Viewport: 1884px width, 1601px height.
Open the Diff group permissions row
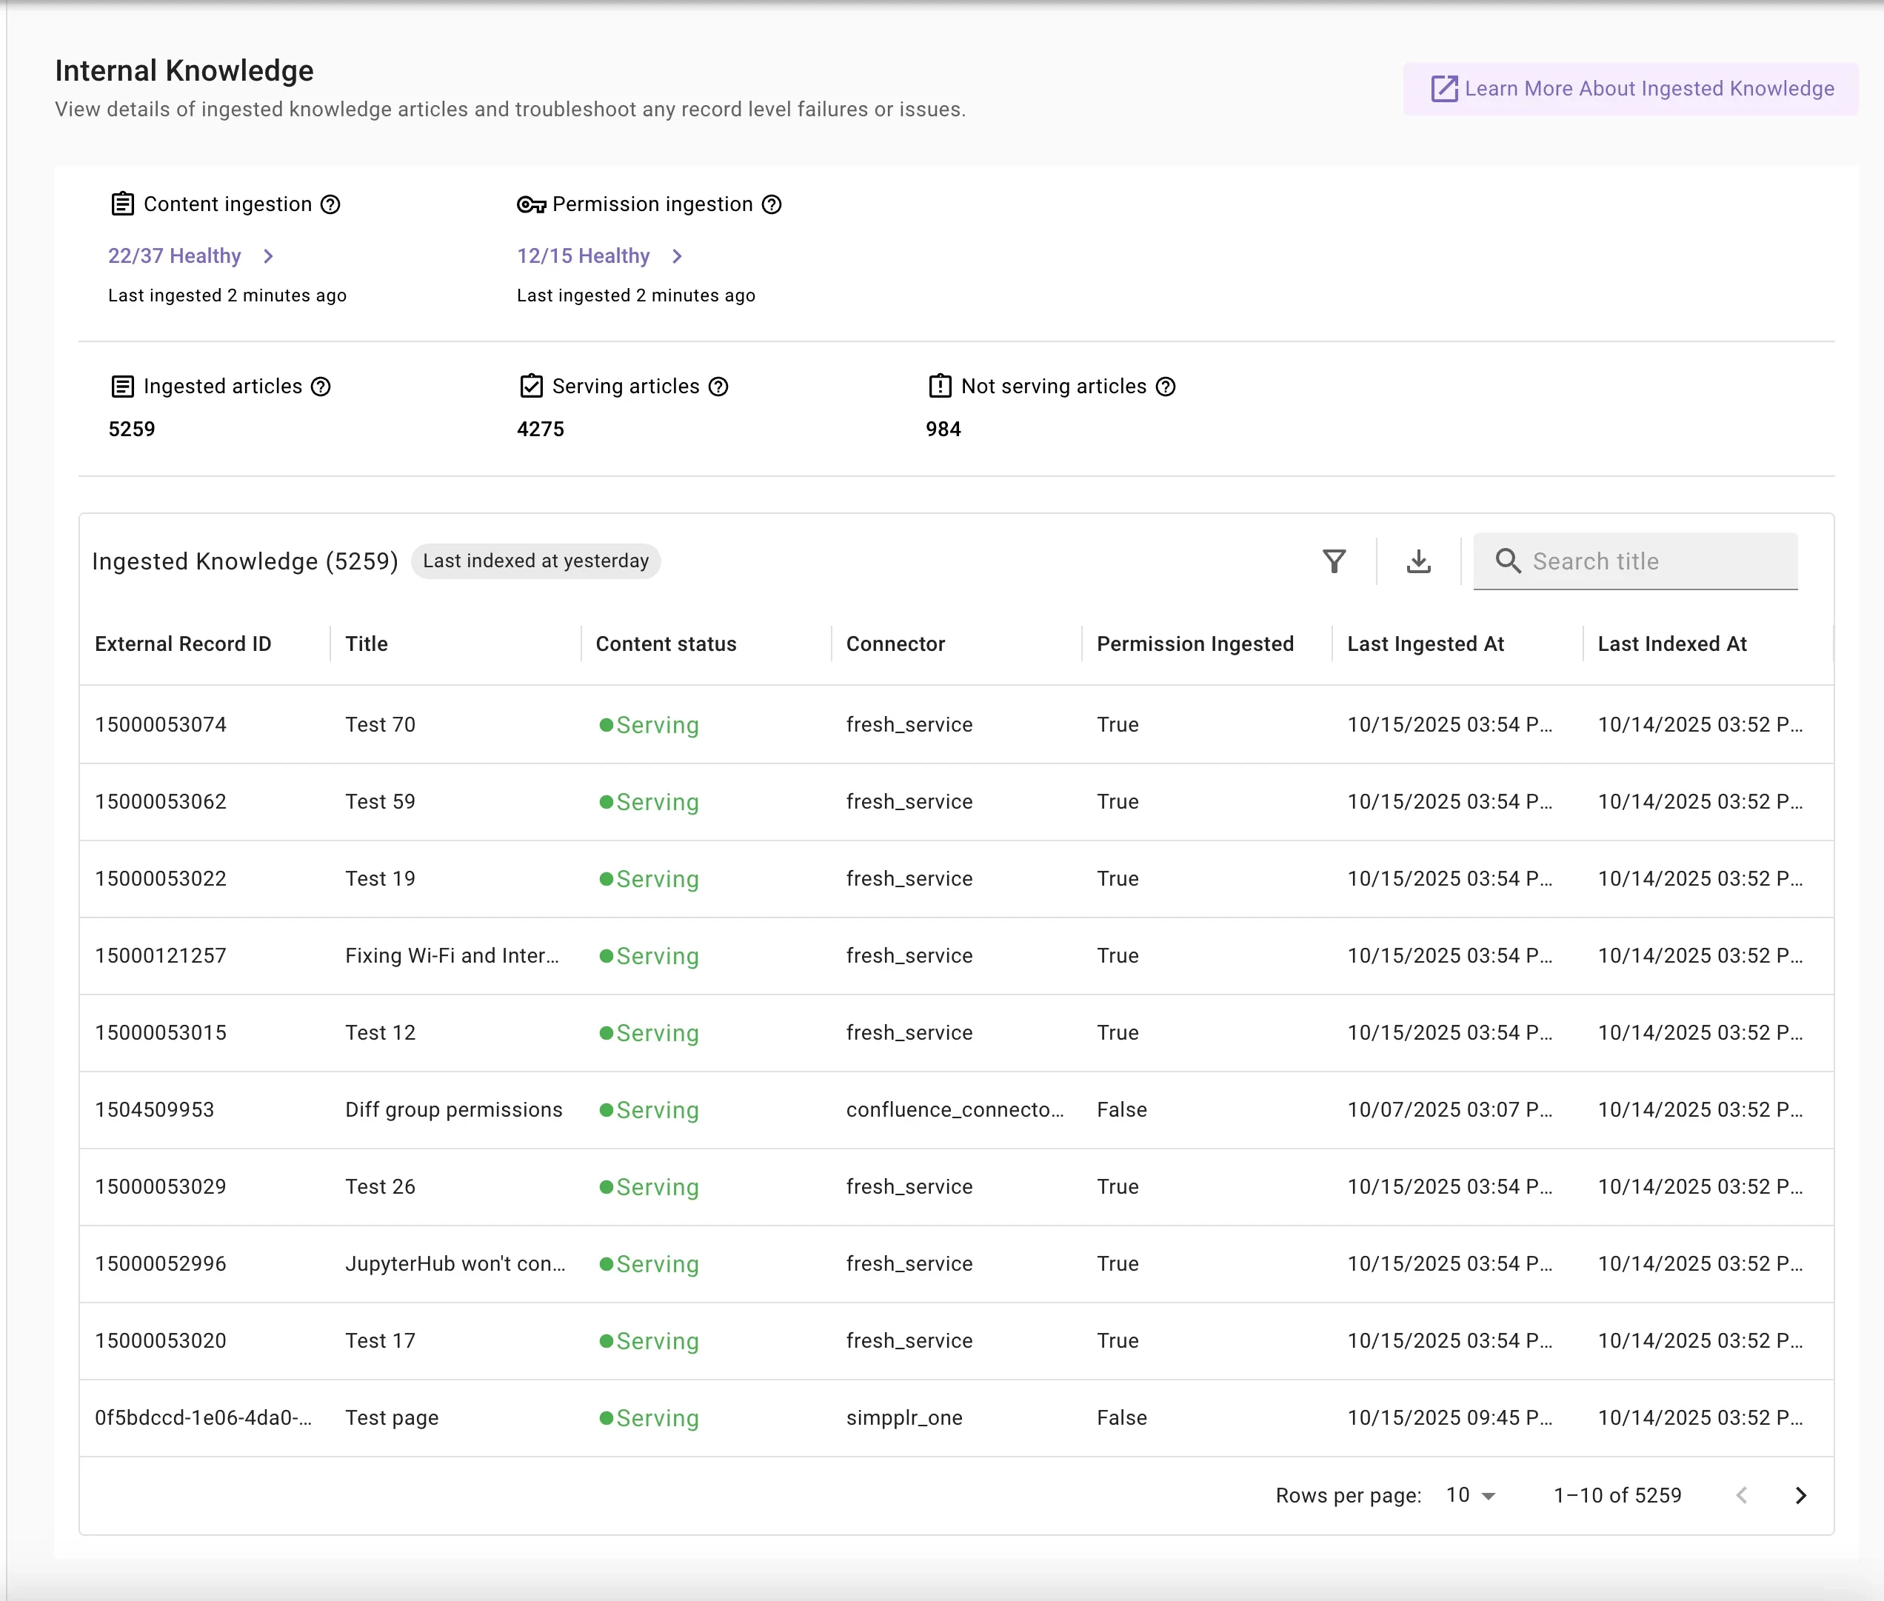452,1110
